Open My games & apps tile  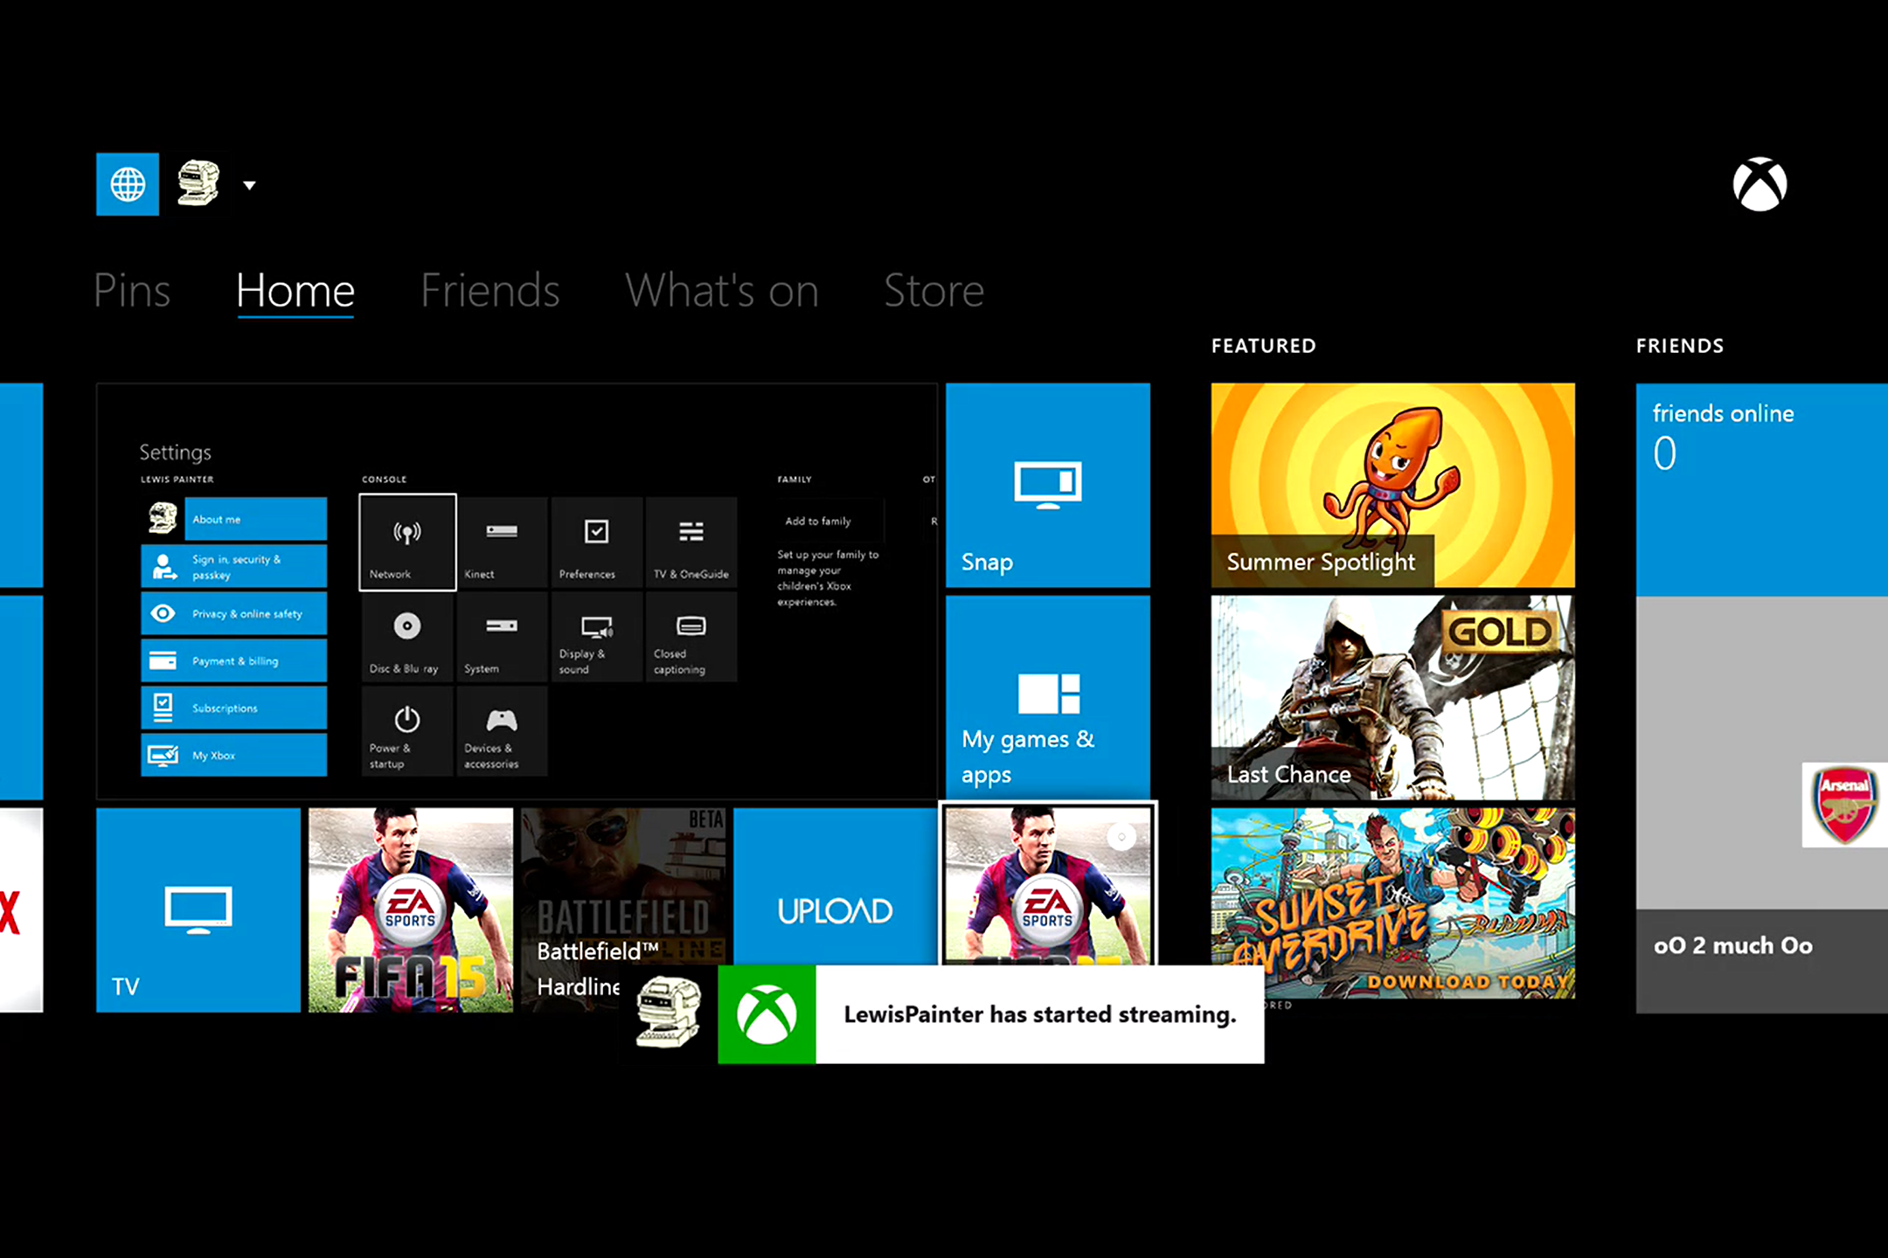click(x=1048, y=697)
